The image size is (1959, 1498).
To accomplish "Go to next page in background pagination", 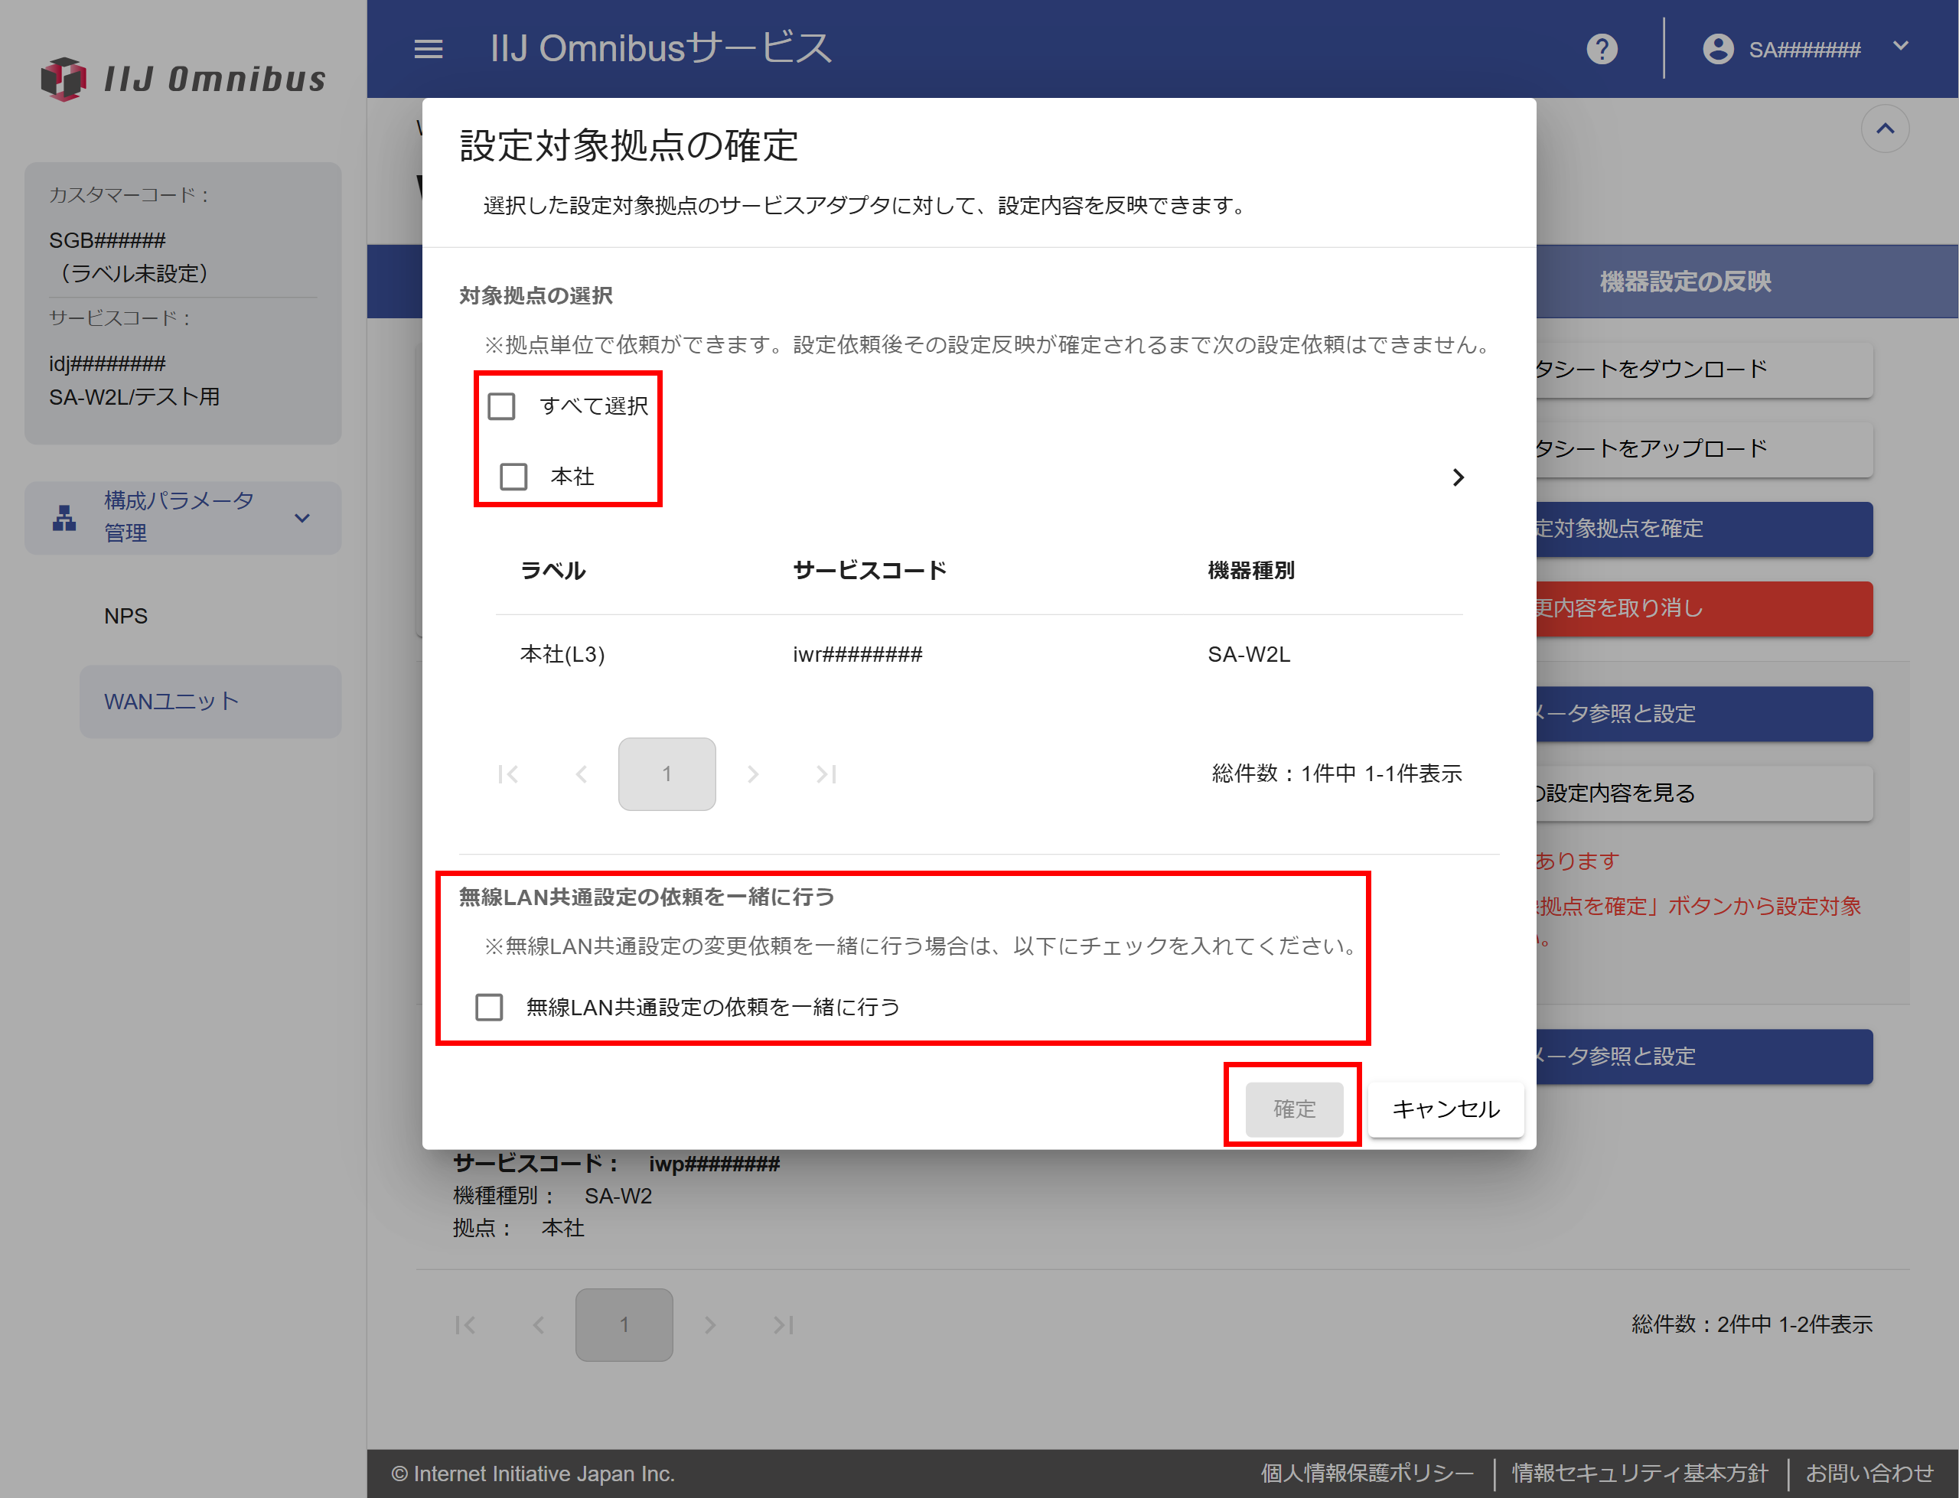I will 710,1325.
